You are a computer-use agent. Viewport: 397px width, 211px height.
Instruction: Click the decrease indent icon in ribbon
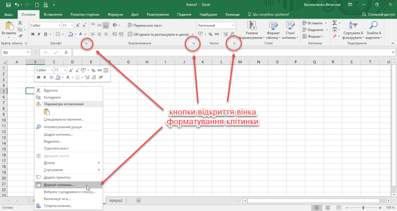click(x=115, y=34)
